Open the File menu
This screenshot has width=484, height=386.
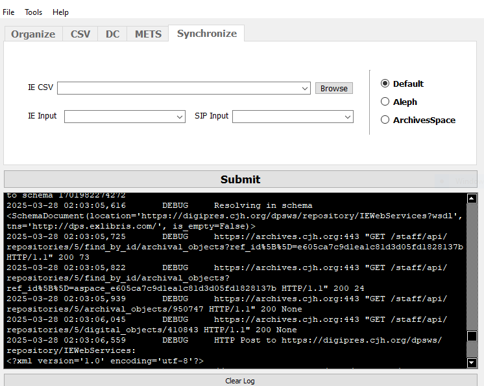tap(8, 12)
